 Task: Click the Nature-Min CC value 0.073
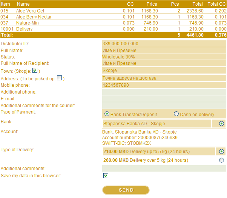129,23
